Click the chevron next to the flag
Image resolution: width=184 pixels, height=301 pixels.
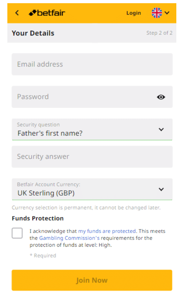(x=166, y=13)
